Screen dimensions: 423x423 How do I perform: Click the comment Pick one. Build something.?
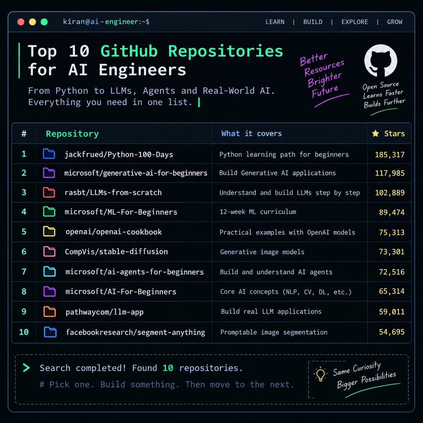point(167,385)
